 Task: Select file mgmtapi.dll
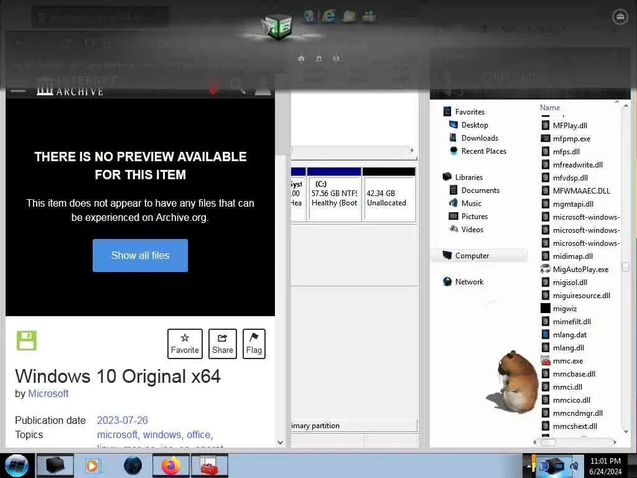click(x=573, y=204)
